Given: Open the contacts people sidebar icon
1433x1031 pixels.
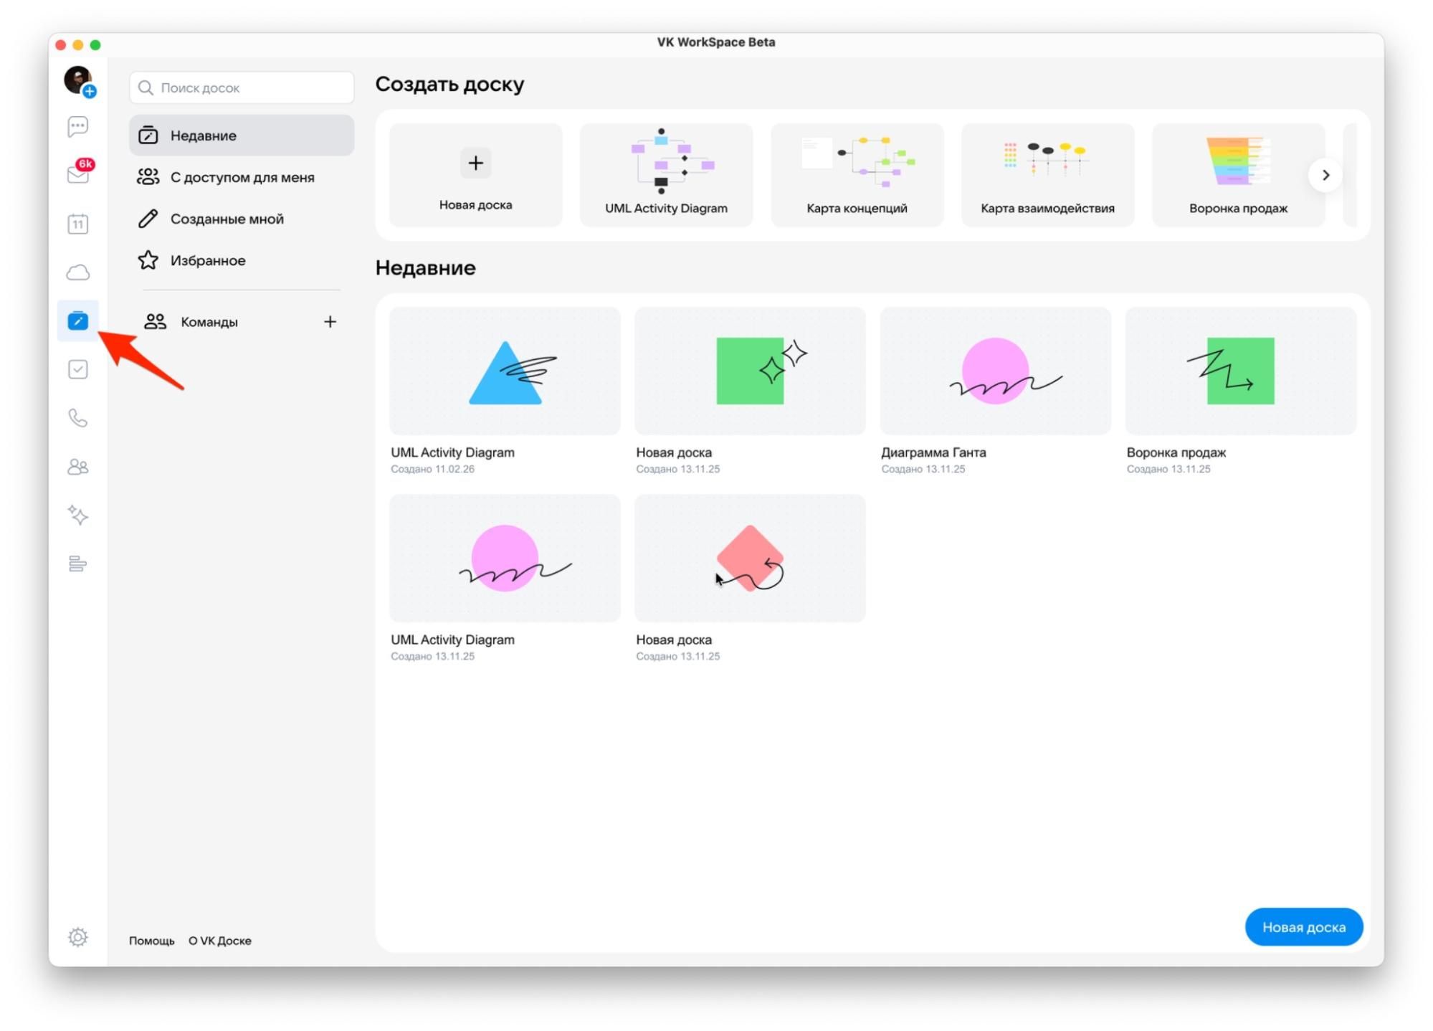Looking at the screenshot, I should [x=77, y=467].
